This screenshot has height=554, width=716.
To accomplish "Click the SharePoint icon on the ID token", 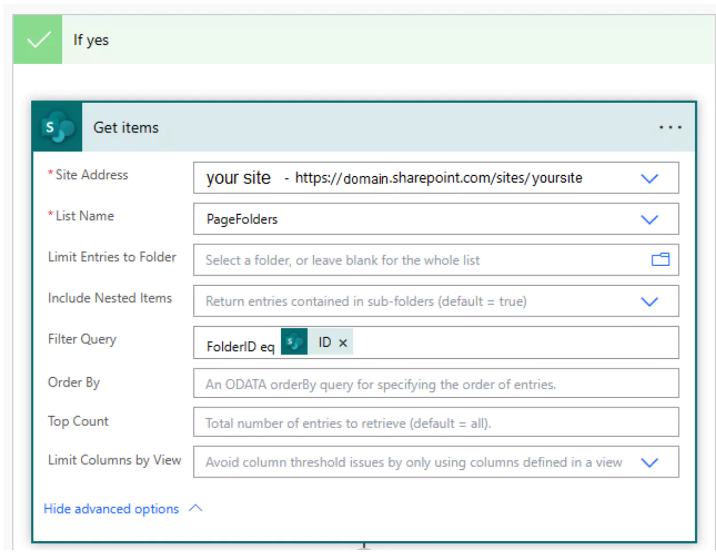I will coord(294,342).
